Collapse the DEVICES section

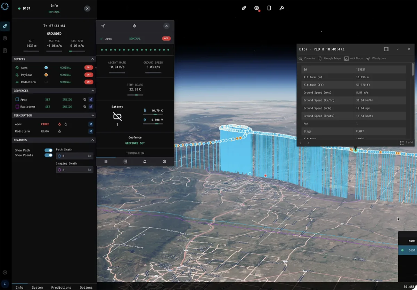[92, 59]
